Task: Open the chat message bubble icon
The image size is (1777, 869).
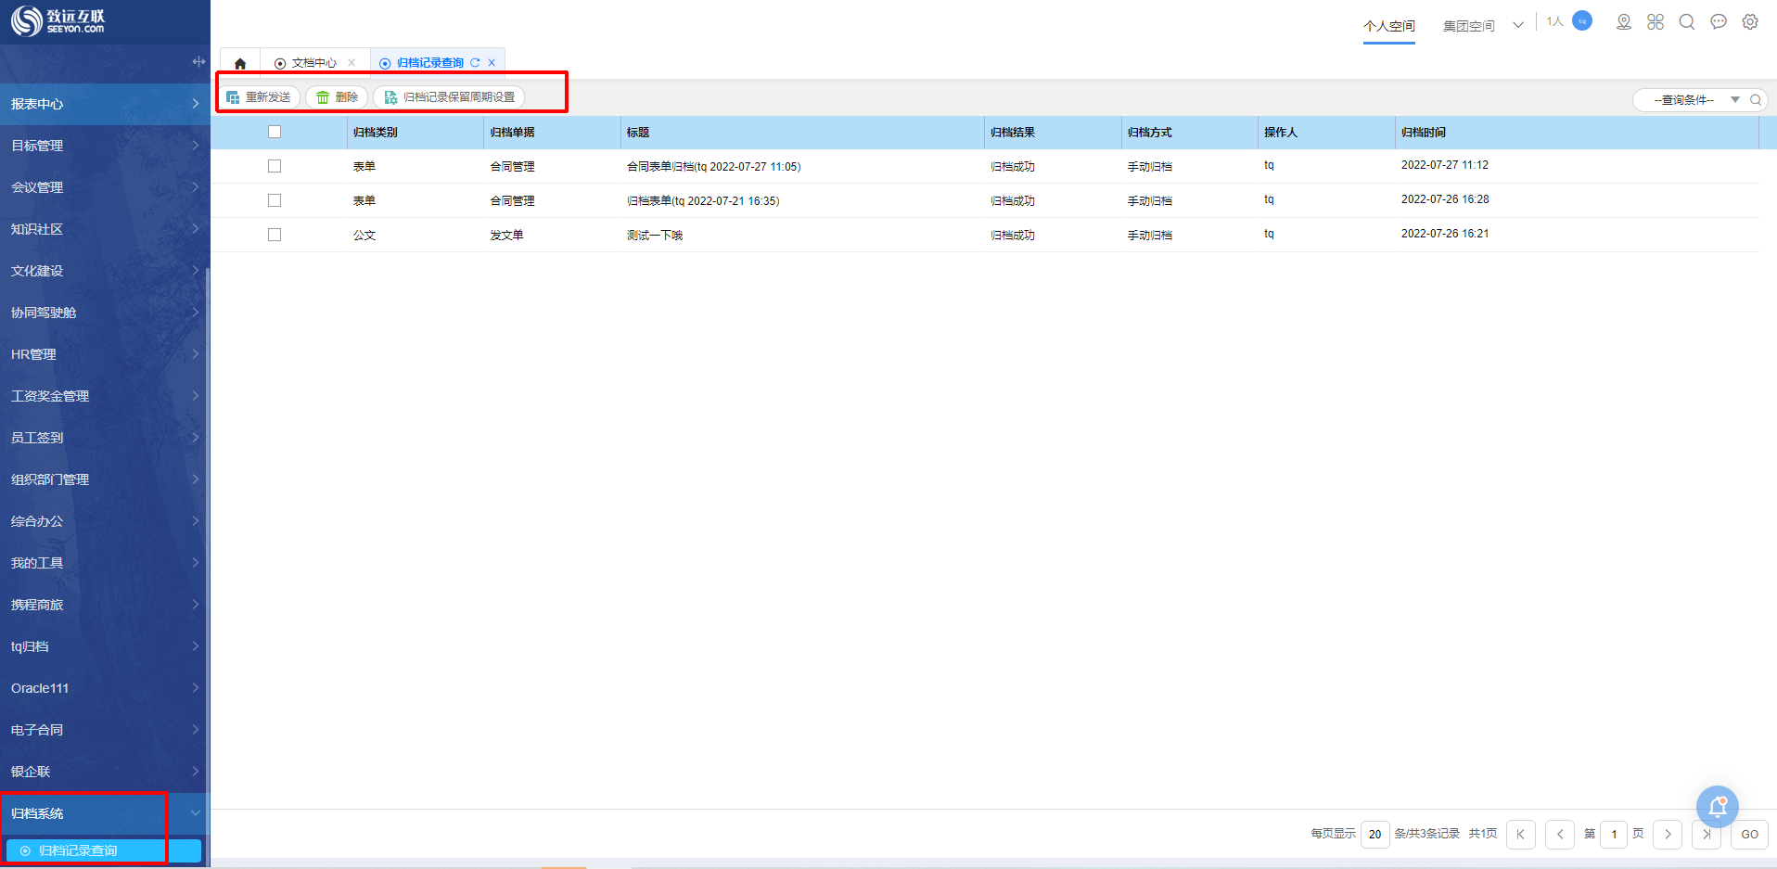Action: [1718, 22]
